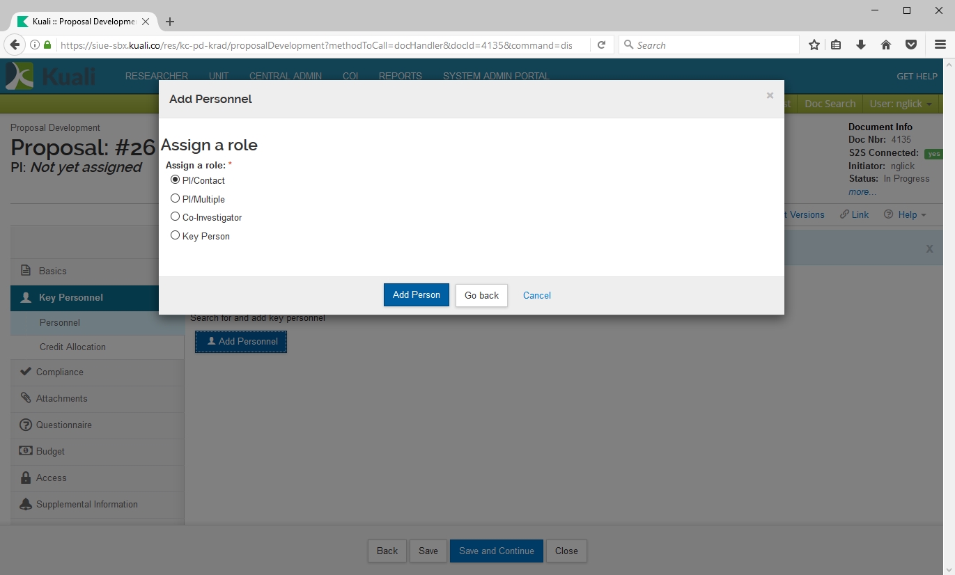This screenshot has height=575, width=955.
Task: Open the Help dropdown menu
Action: [905, 214]
